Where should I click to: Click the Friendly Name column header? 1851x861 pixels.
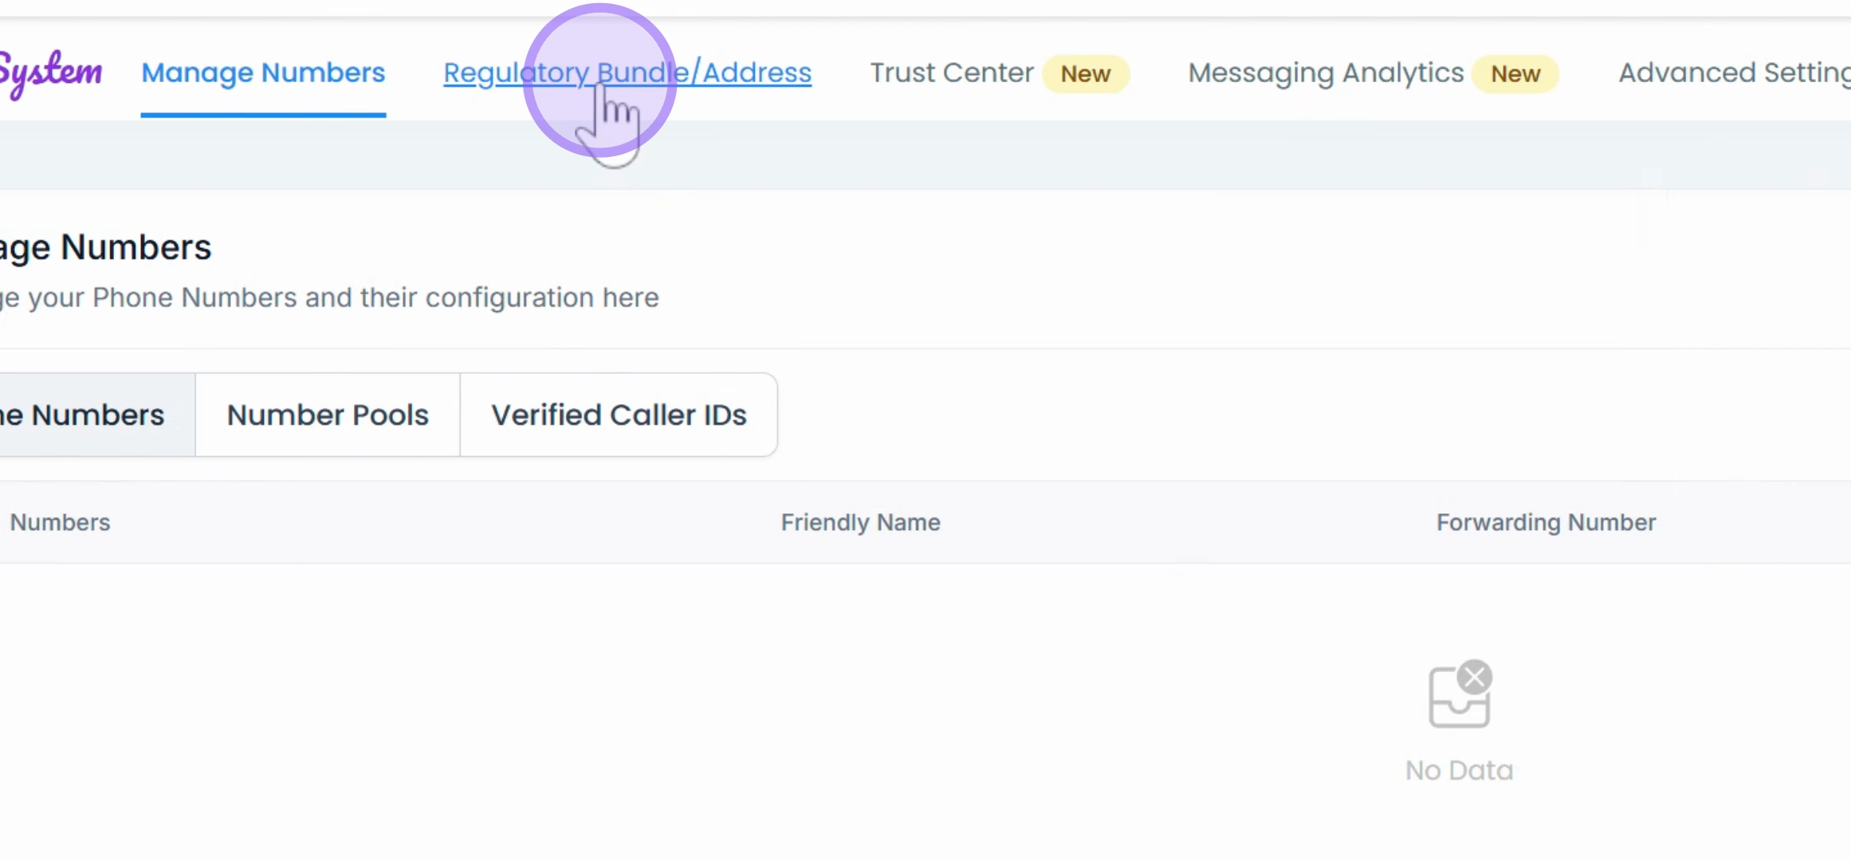(861, 522)
